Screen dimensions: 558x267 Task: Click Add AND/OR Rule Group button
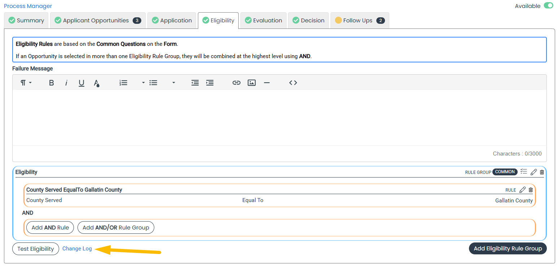(116, 228)
